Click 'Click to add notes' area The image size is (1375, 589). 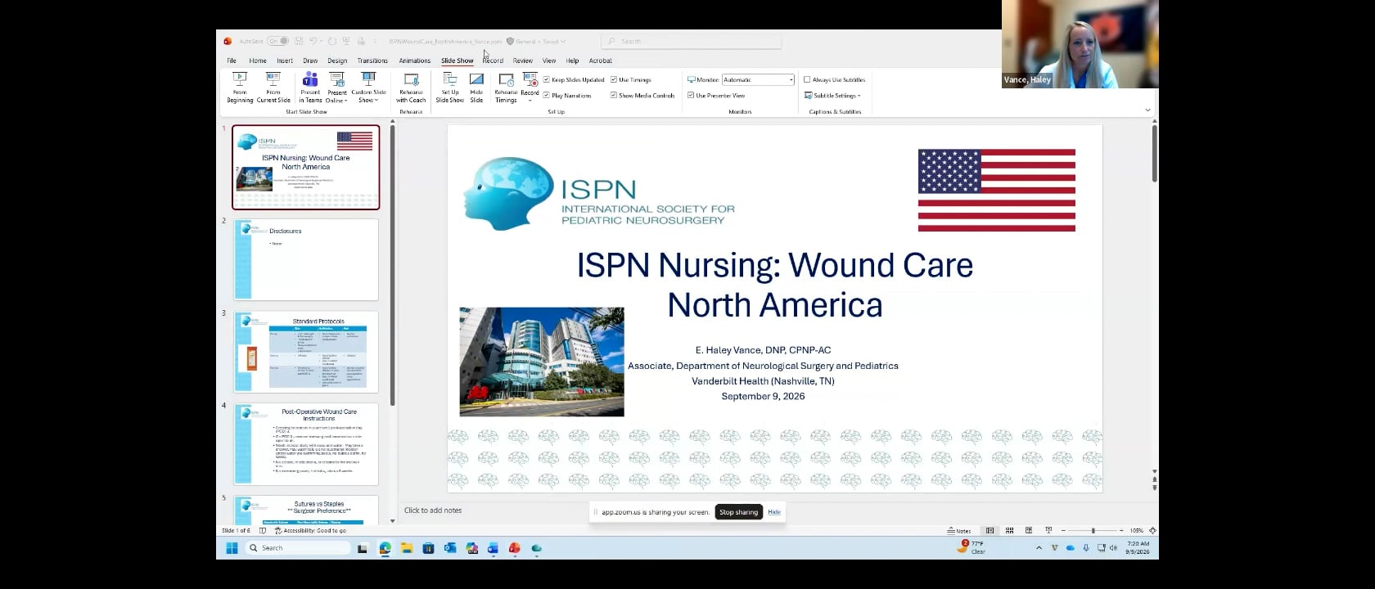433,510
